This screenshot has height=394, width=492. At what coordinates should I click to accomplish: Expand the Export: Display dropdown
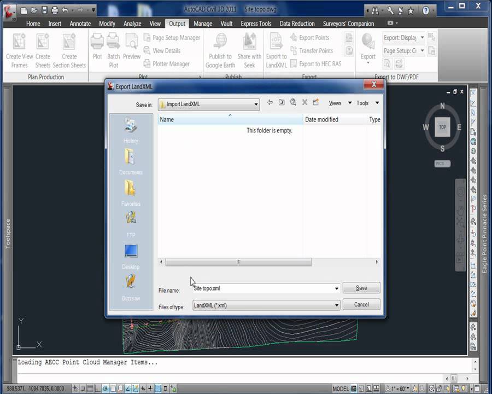point(423,37)
